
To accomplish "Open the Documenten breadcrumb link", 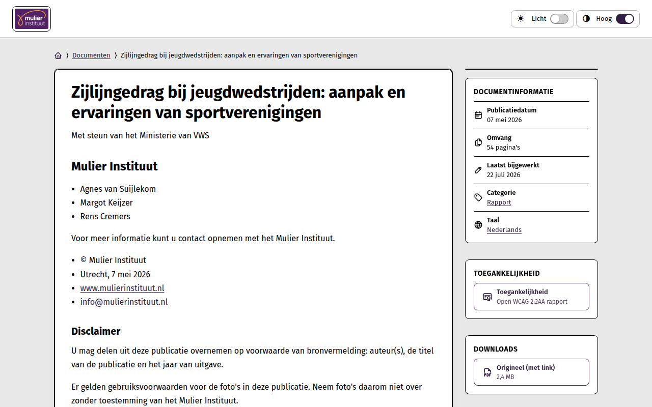I will click(x=91, y=55).
